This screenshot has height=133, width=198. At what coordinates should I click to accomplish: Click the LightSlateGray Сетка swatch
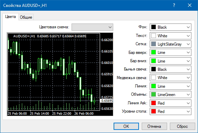coord(154,44)
